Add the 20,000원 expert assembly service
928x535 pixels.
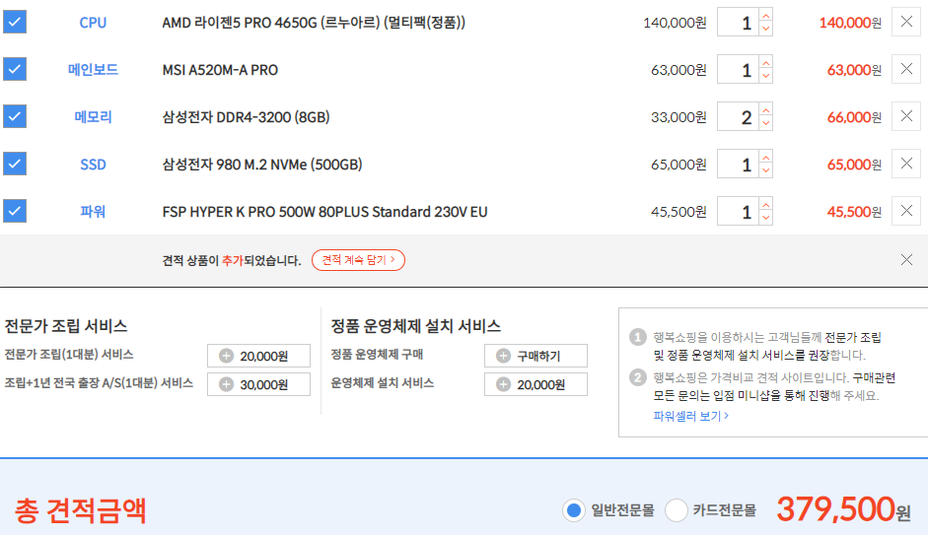coord(258,356)
